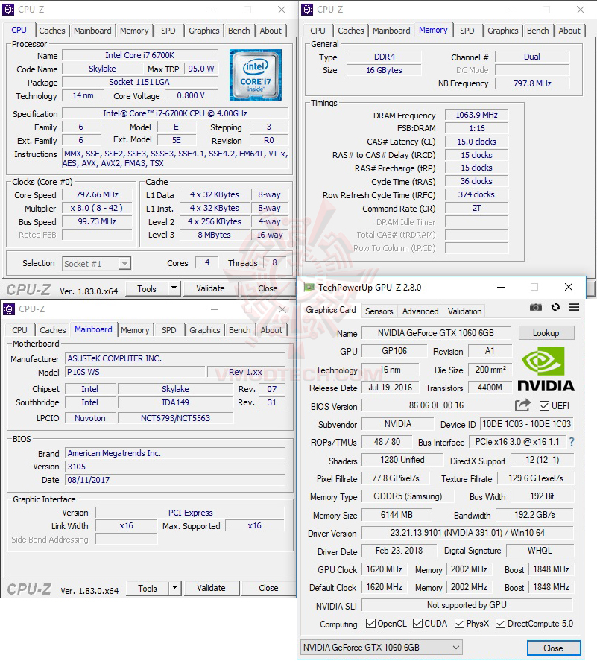Capture a screenshot with the GPU-Z camera icon
Viewport: 597px width, 661px height.
[535, 307]
